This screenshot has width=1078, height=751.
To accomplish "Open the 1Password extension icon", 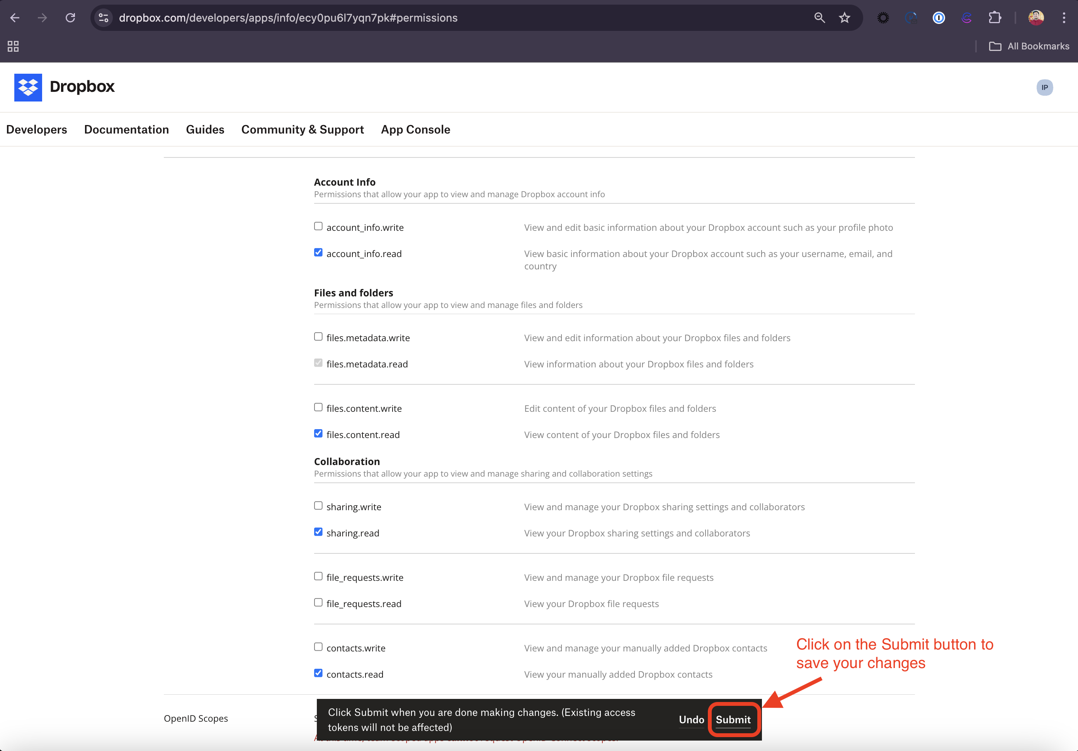I will pyautogui.click(x=939, y=18).
